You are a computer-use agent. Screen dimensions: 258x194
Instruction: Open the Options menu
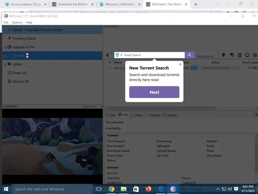coord(17,22)
